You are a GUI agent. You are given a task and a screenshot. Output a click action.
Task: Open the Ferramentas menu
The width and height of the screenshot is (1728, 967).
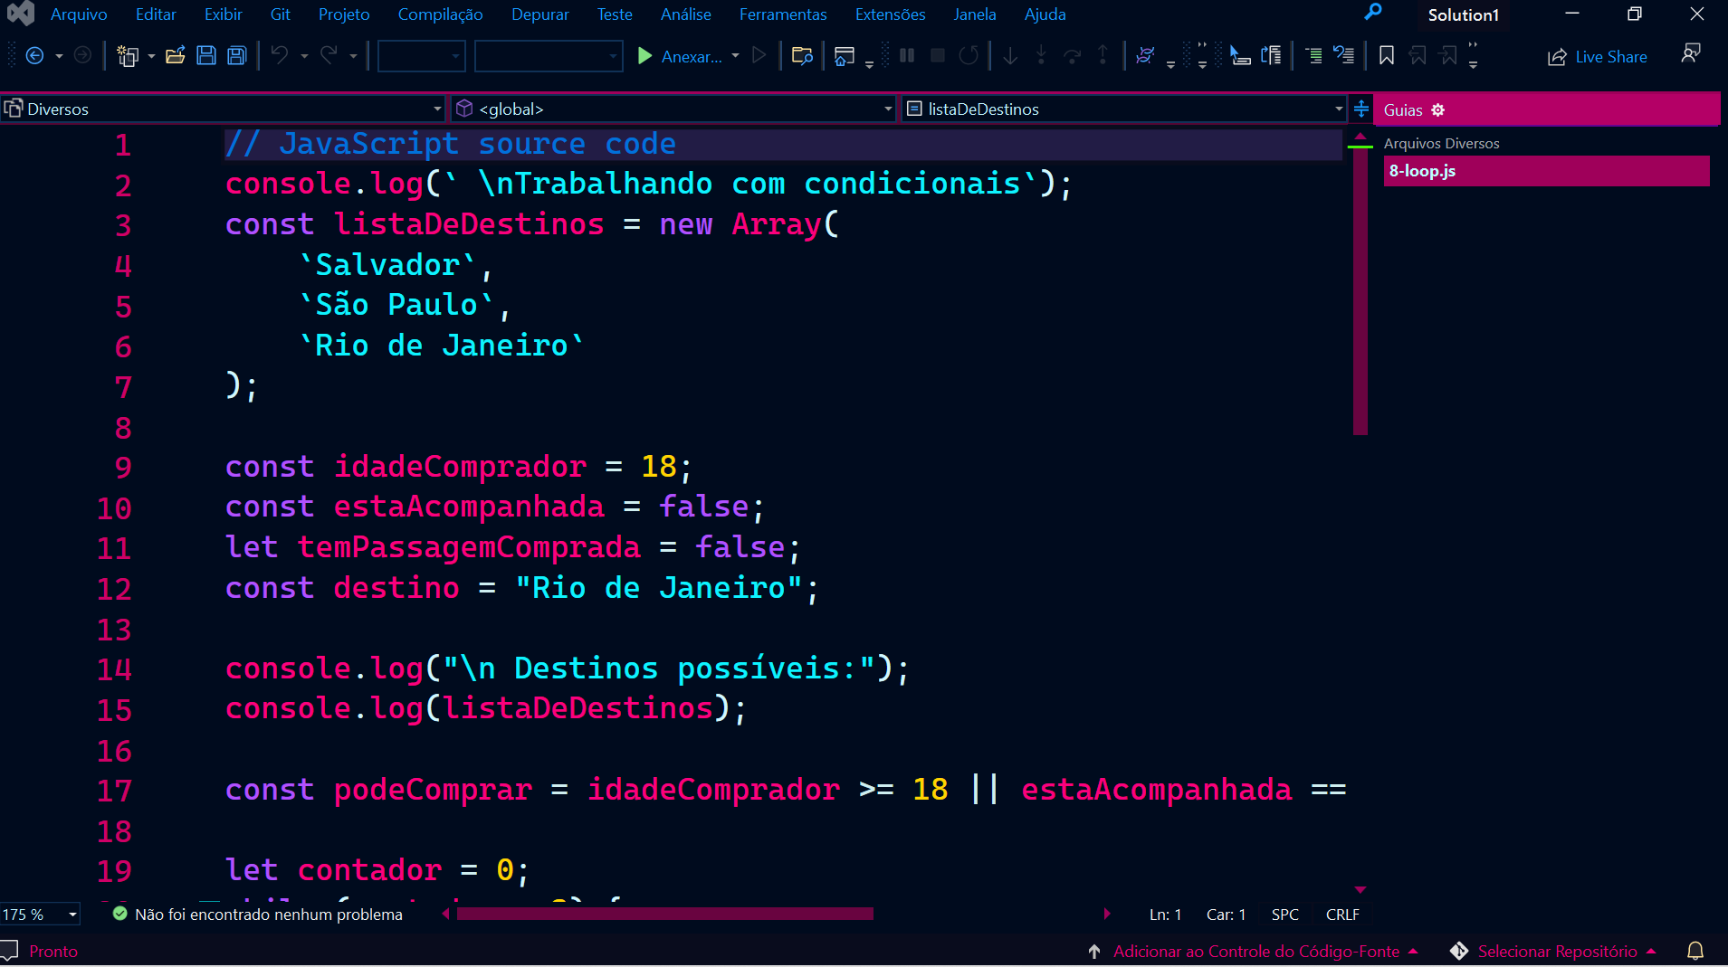tap(783, 14)
